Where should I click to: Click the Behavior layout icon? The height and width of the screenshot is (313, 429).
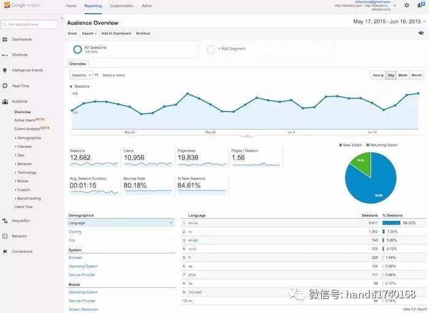[x=5, y=236]
